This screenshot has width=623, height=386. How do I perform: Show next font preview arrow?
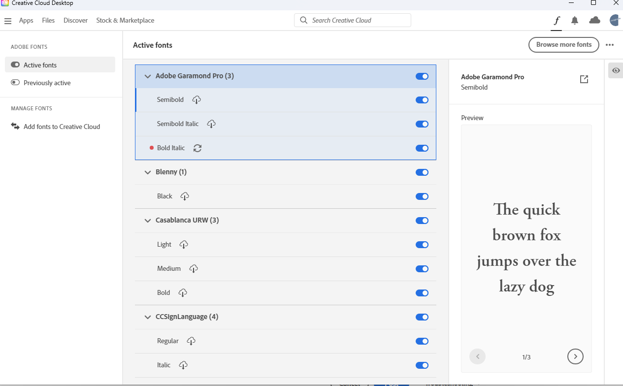tap(575, 356)
